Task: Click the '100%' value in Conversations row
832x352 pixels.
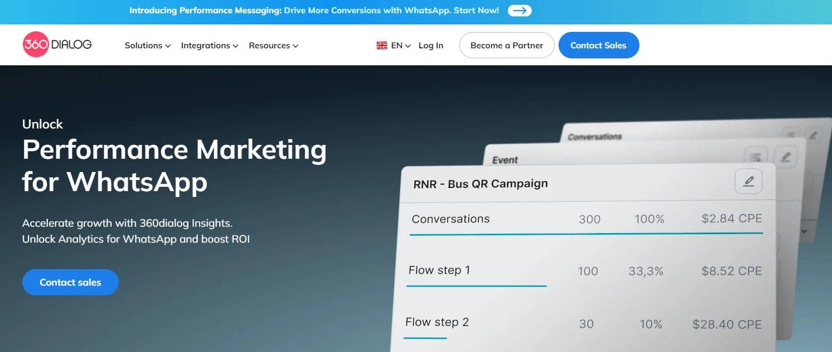Action: (649, 219)
